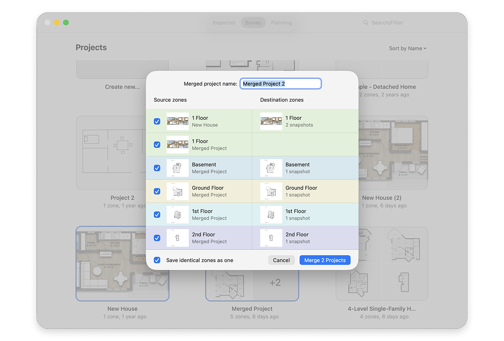Select 2nd Floor source zone thumbnail
Image resolution: width=504 pixels, height=341 pixels.
(x=178, y=238)
